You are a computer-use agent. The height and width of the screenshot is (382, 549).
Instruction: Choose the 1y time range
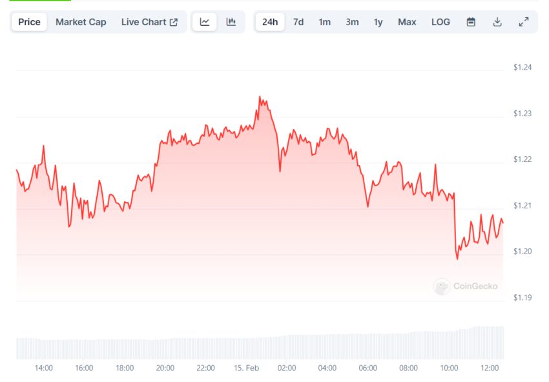378,22
